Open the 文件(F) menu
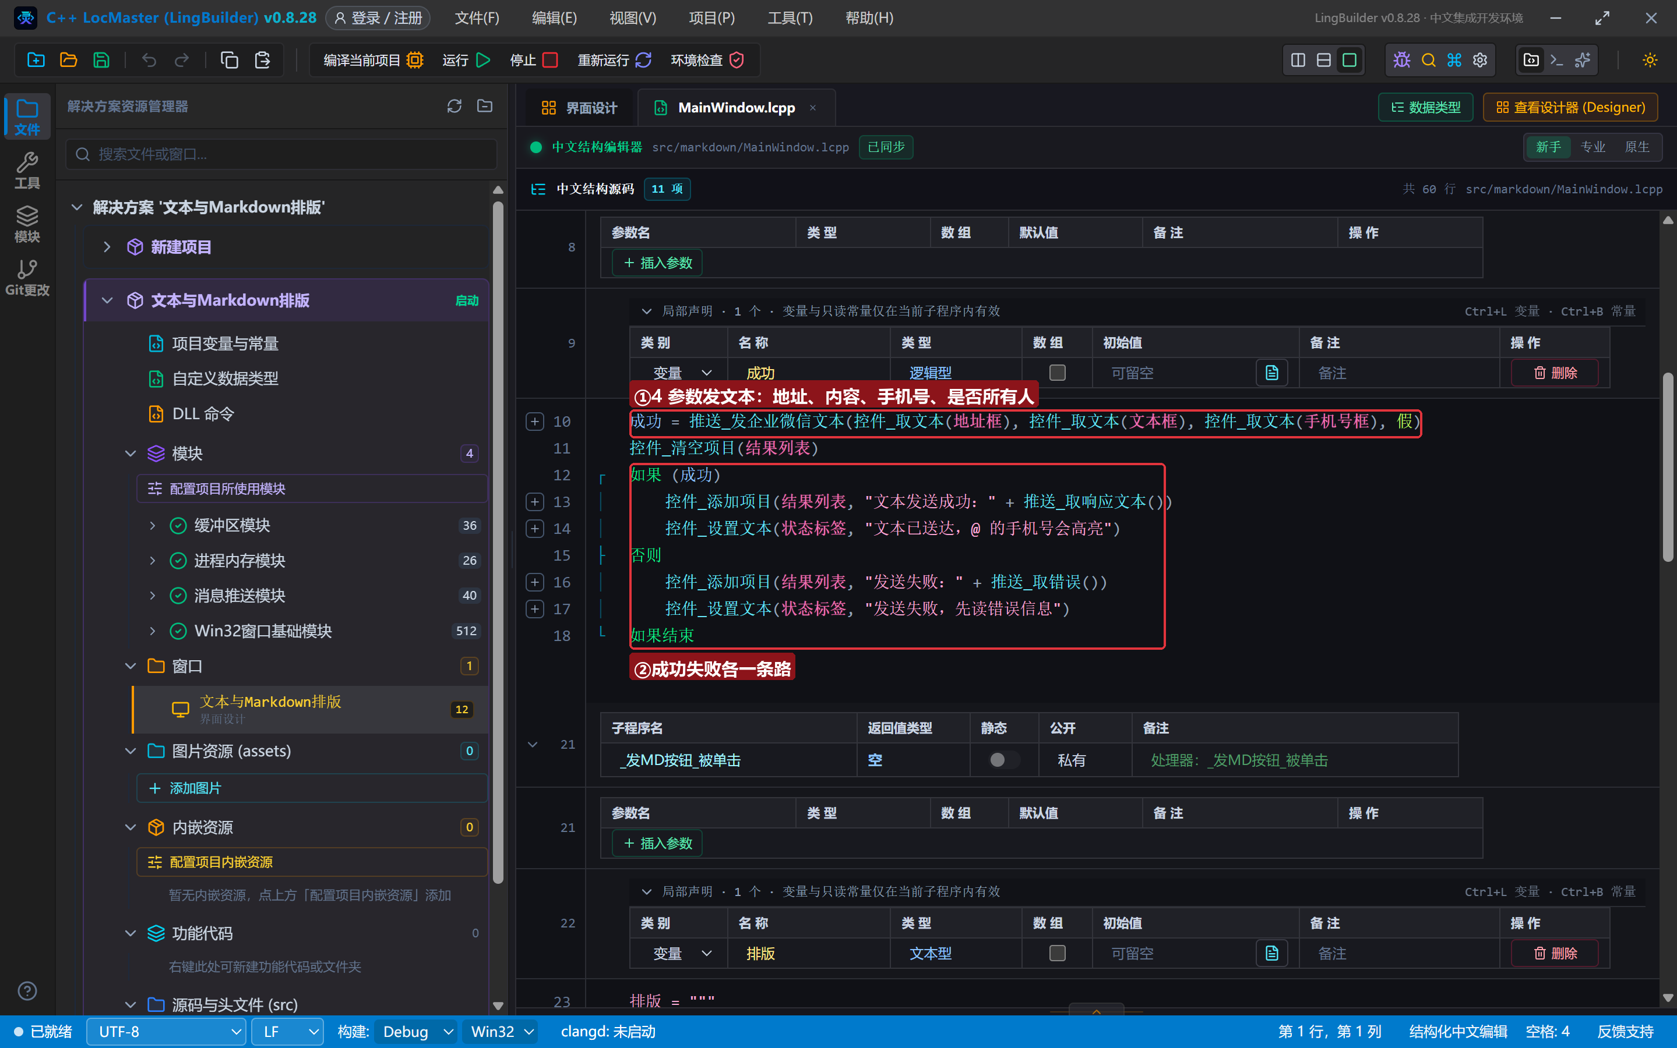 coord(477,18)
